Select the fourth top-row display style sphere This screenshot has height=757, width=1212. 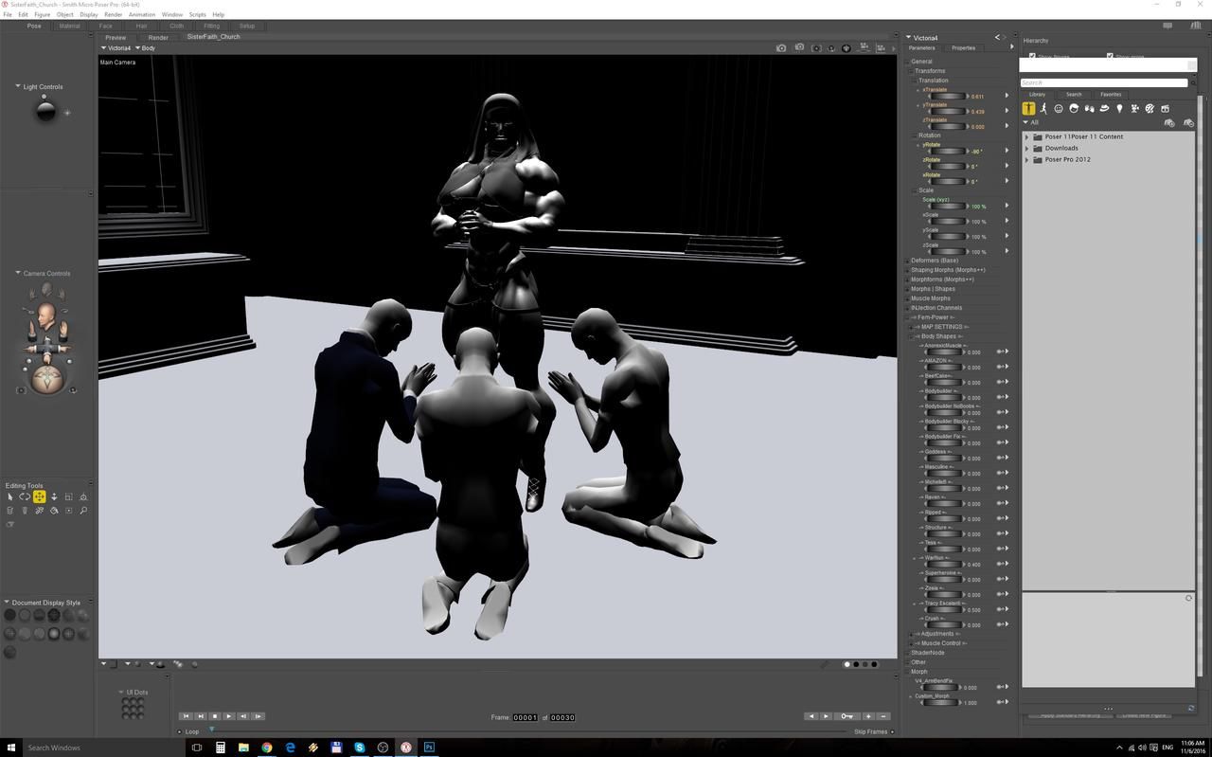54,615
